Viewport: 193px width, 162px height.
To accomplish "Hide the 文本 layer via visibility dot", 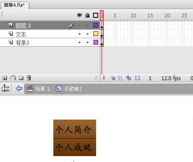I will 80,34.
